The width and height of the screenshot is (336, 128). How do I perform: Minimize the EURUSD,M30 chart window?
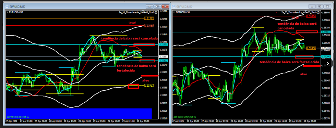pos(149,7)
